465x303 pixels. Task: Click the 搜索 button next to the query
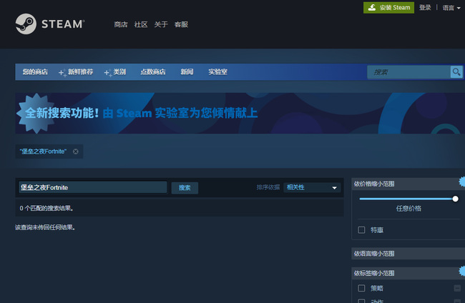pos(185,188)
